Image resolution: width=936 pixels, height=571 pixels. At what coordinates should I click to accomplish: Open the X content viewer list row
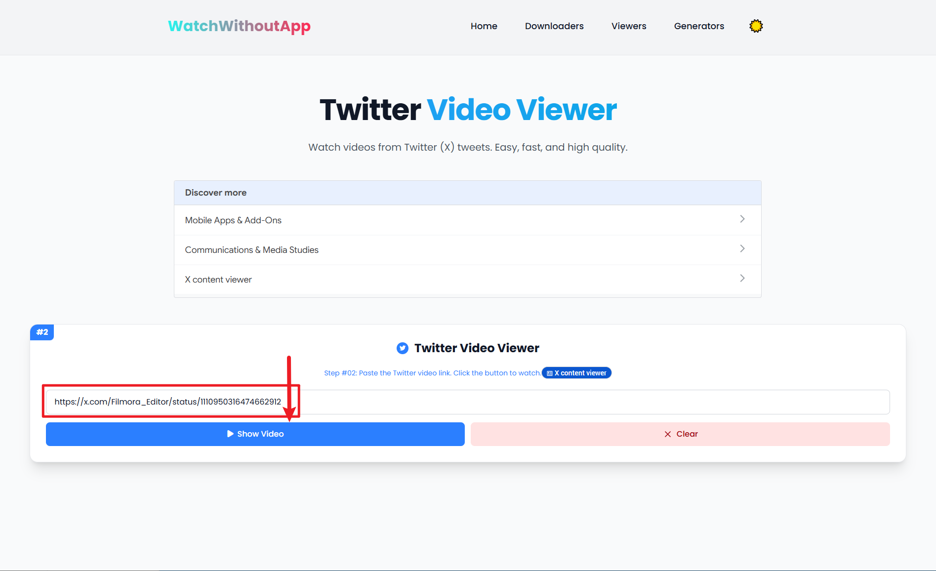[x=467, y=280]
